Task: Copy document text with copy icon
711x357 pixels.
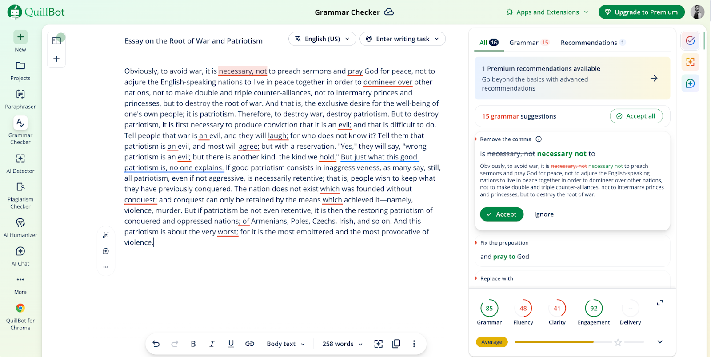Action: (x=396, y=344)
